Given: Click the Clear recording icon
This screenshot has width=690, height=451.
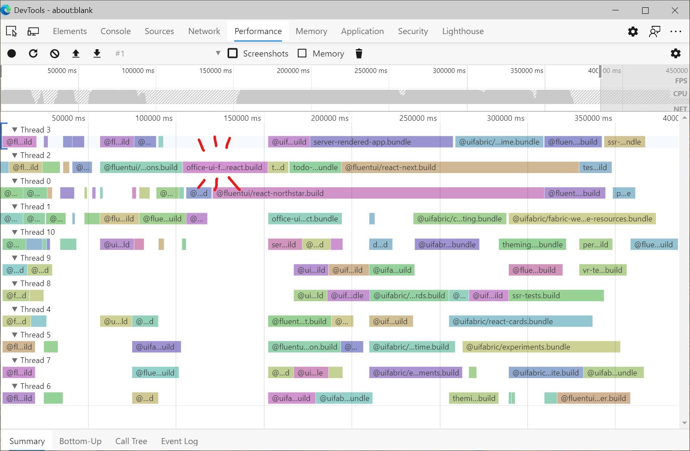Looking at the screenshot, I should 54,54.
